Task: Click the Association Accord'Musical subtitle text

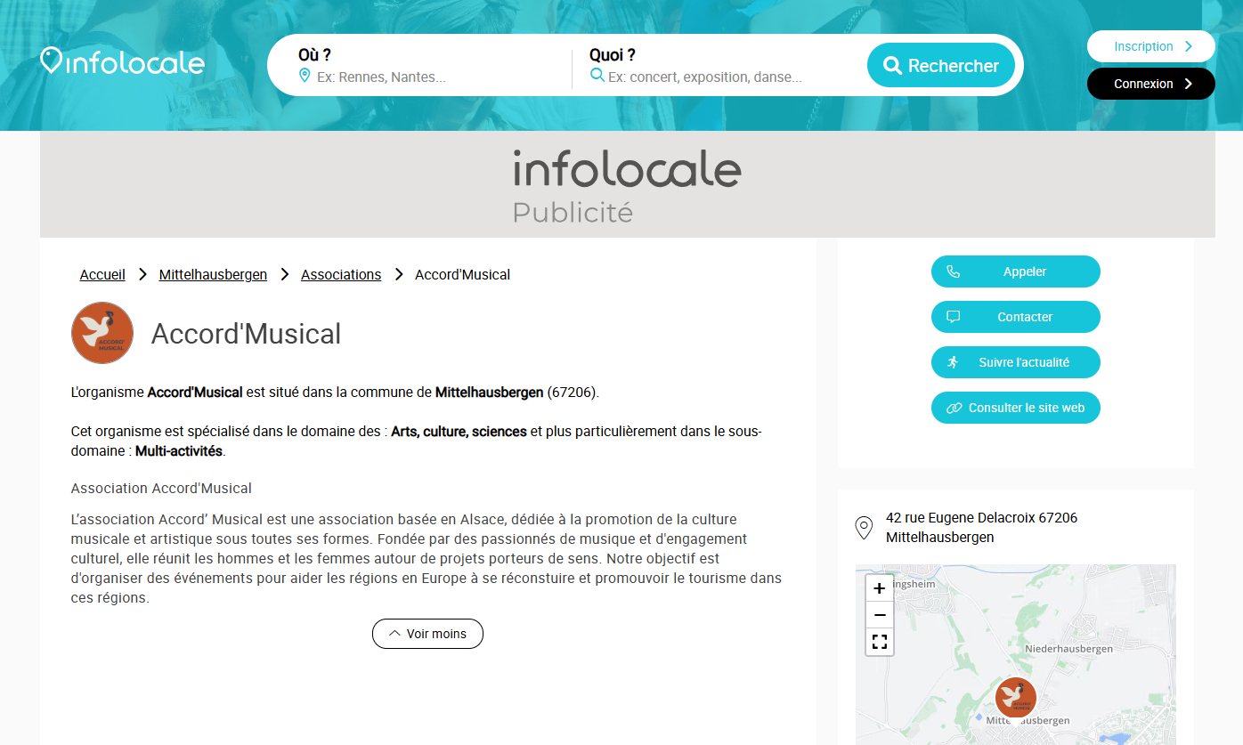Action: (161, 488)
